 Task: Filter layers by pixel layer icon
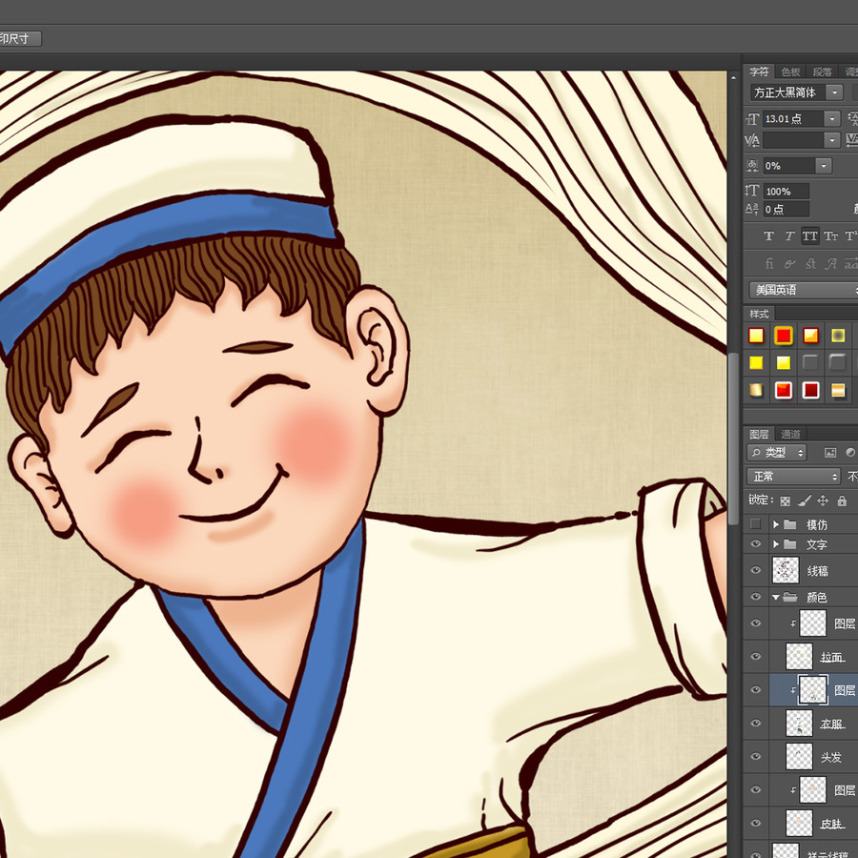[830, 453]
